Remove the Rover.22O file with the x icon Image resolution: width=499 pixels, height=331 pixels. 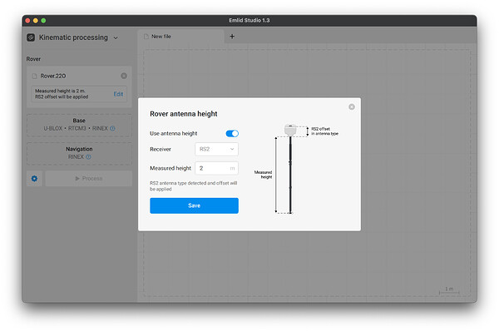124,76
